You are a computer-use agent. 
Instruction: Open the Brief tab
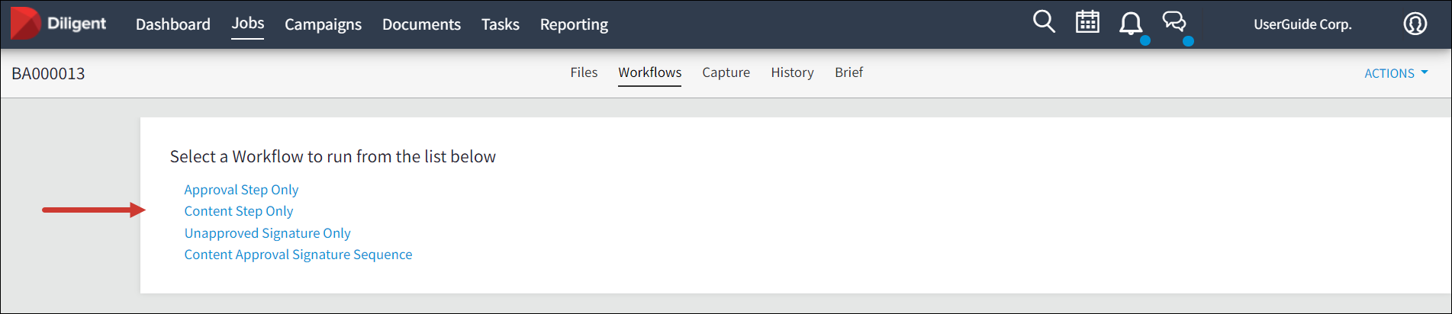(x=848, y=72)
